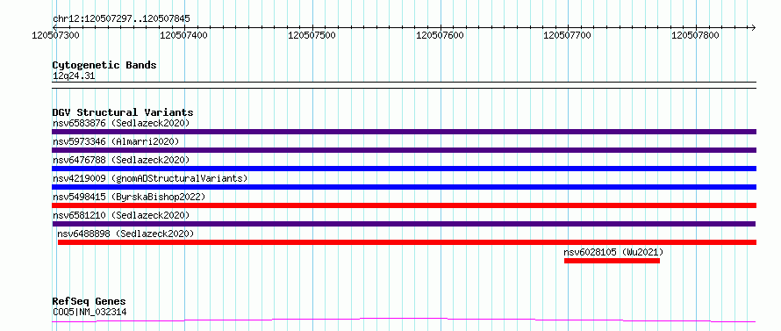Click the red bar for nsv5498415
This screenshot has height=331, width=781.
(404, 205)
